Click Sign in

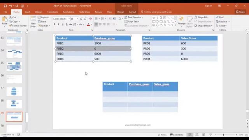tap(209, 6)
